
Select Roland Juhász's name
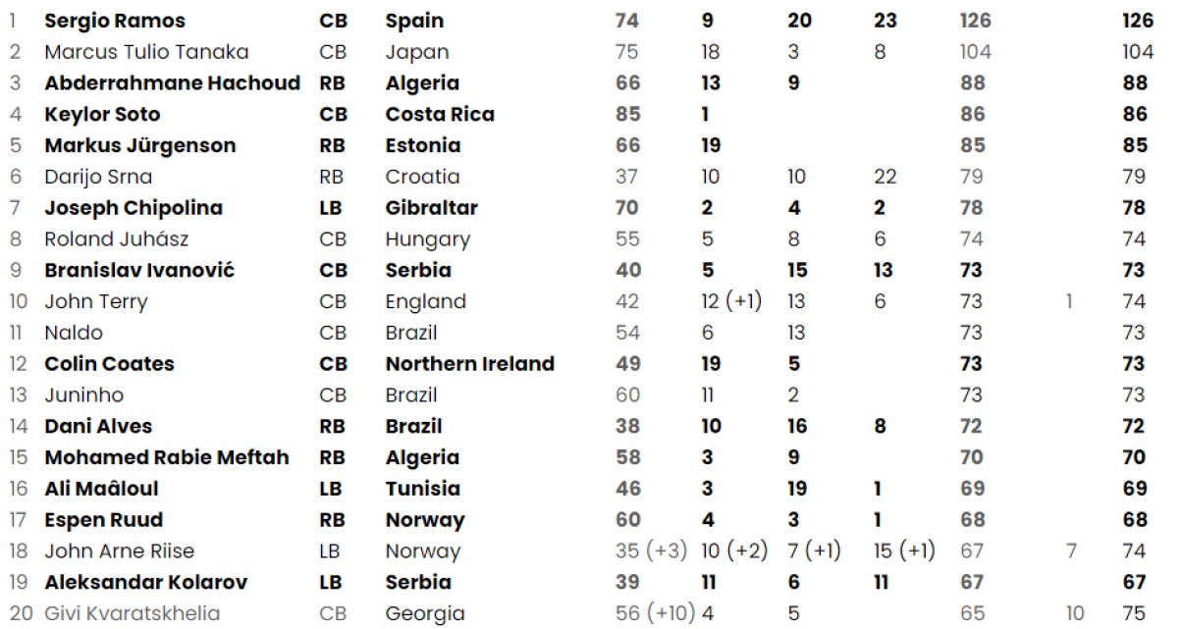(x=117, y=239)
